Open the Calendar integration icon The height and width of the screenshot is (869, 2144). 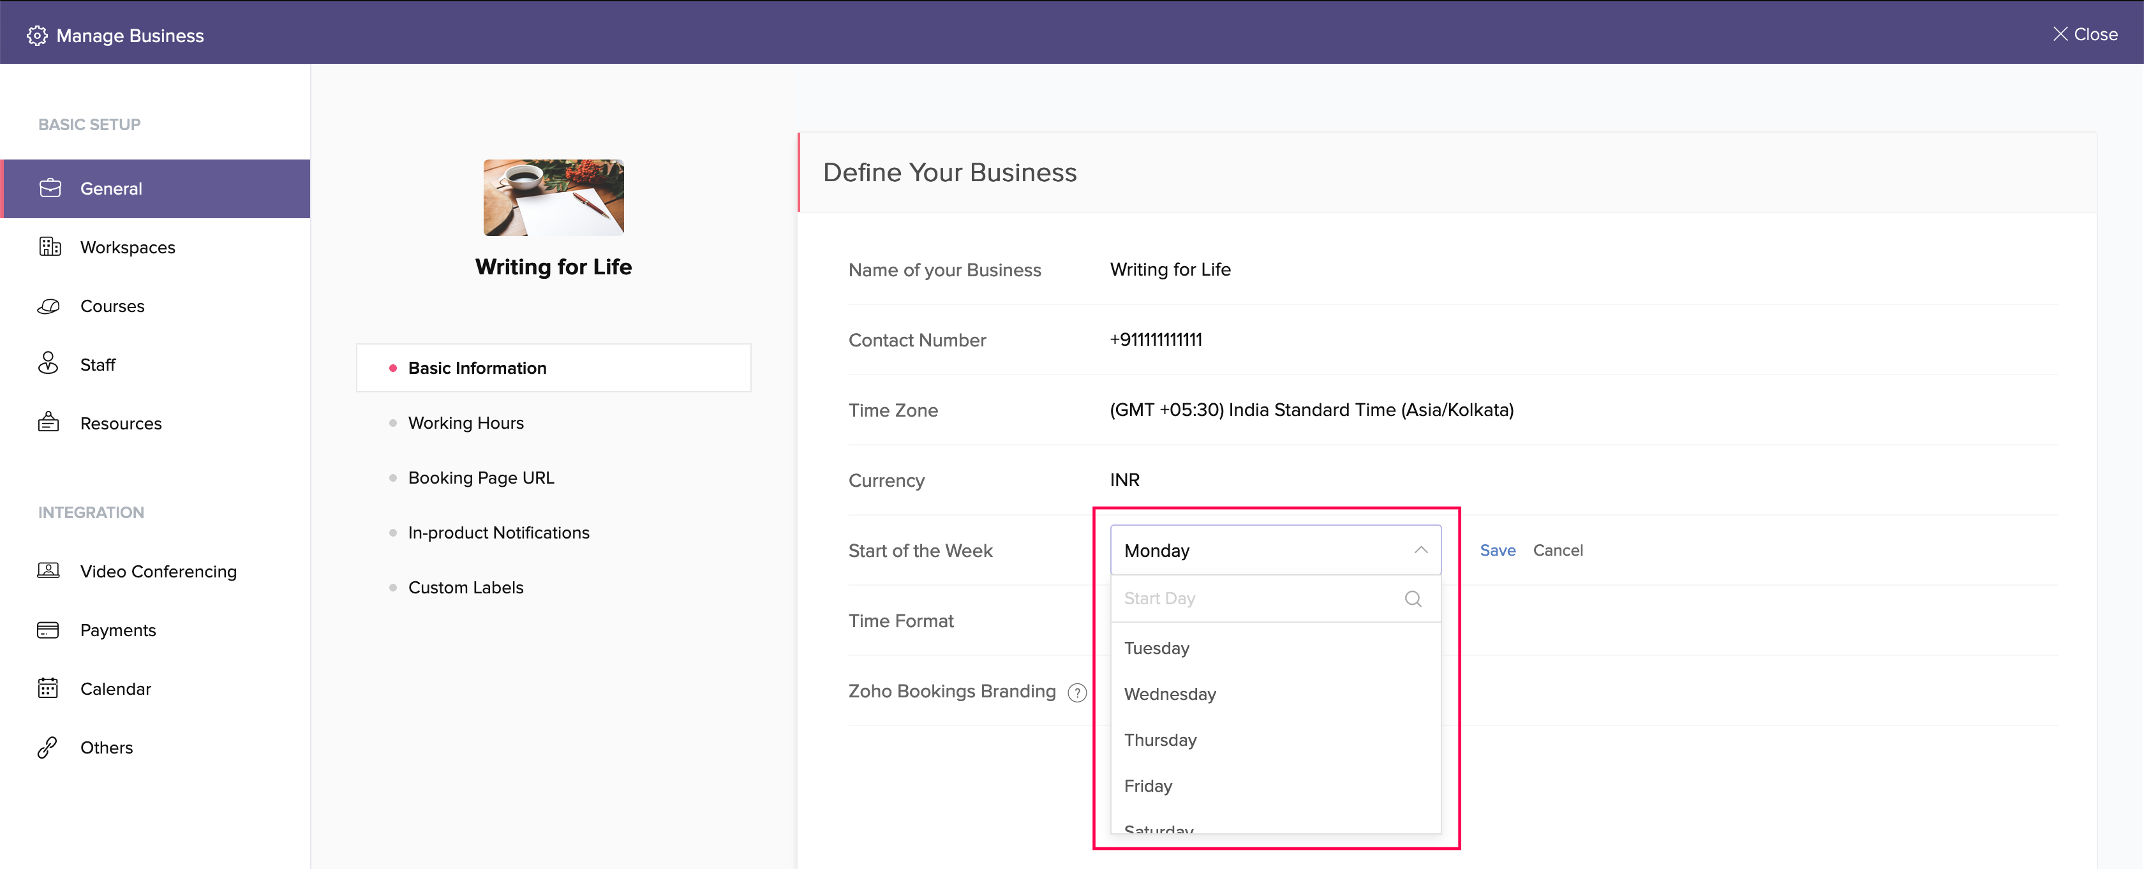point(47,688)
